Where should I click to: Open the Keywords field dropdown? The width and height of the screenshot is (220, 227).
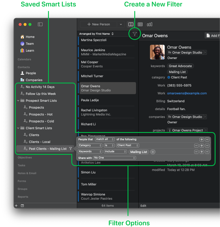pyautogui.click(x=90, y=152)
